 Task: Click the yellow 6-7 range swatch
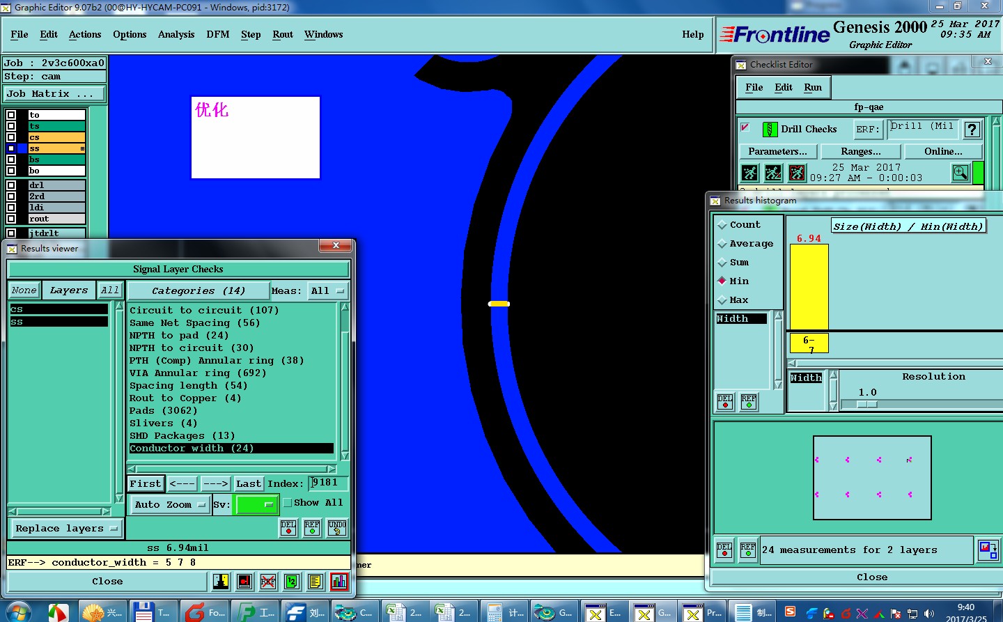pos(809,343)
